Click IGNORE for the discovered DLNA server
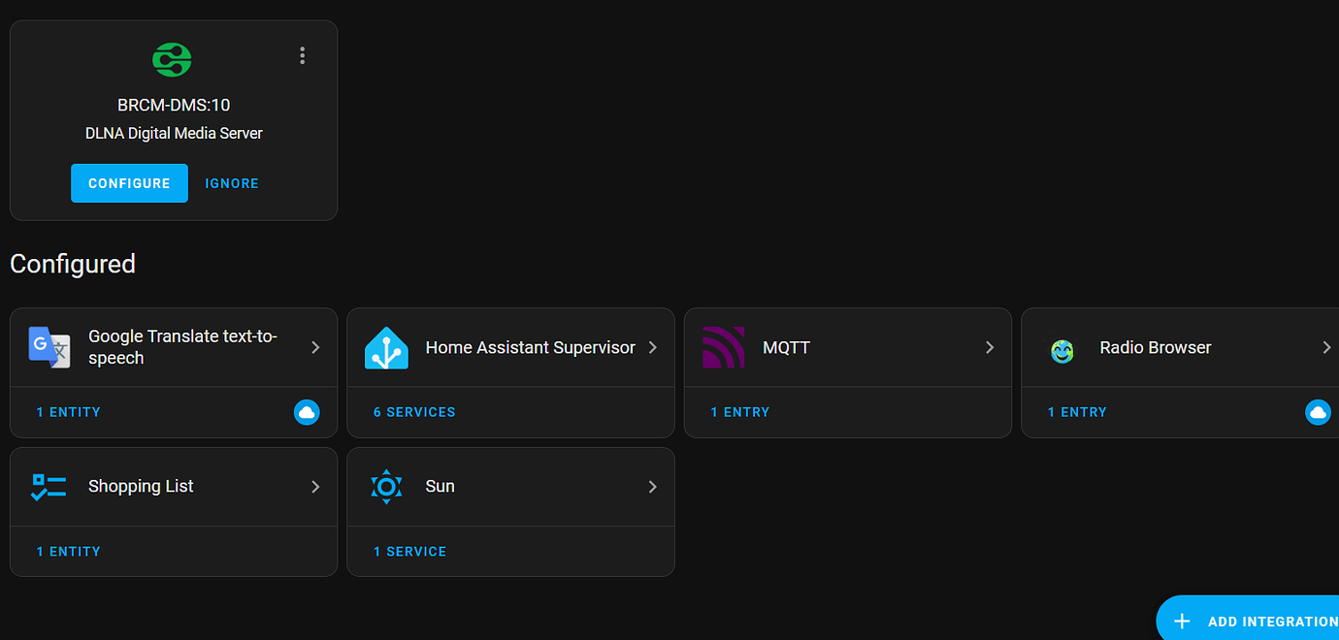This screenshot has height=640, width=1339. (x=232, y=183)
